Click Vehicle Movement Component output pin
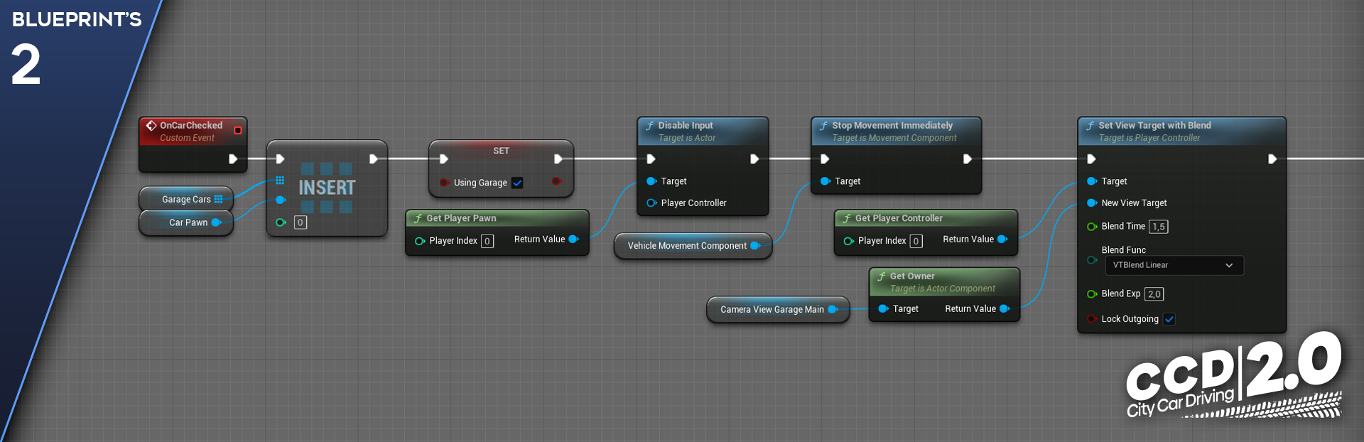The width and height of the screenshot is (1364, 442). pos(755,246)
